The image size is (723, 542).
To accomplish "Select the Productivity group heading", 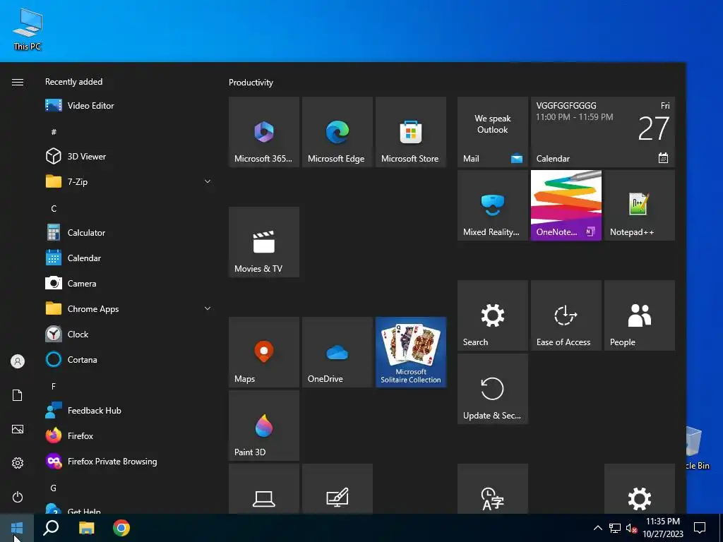I will (251, 83).
